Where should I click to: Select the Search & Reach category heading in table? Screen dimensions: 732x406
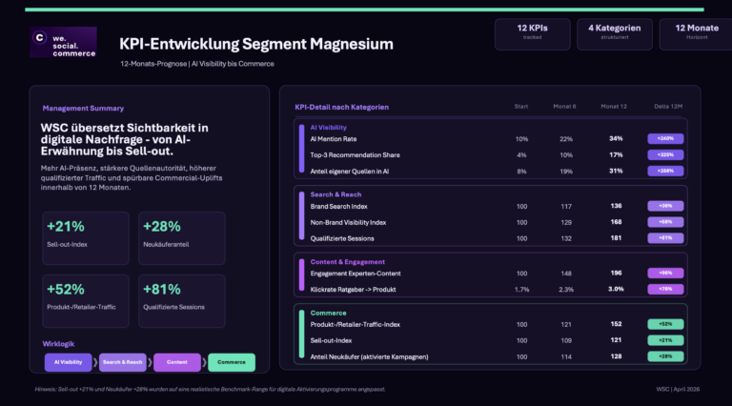coord(335,194)
